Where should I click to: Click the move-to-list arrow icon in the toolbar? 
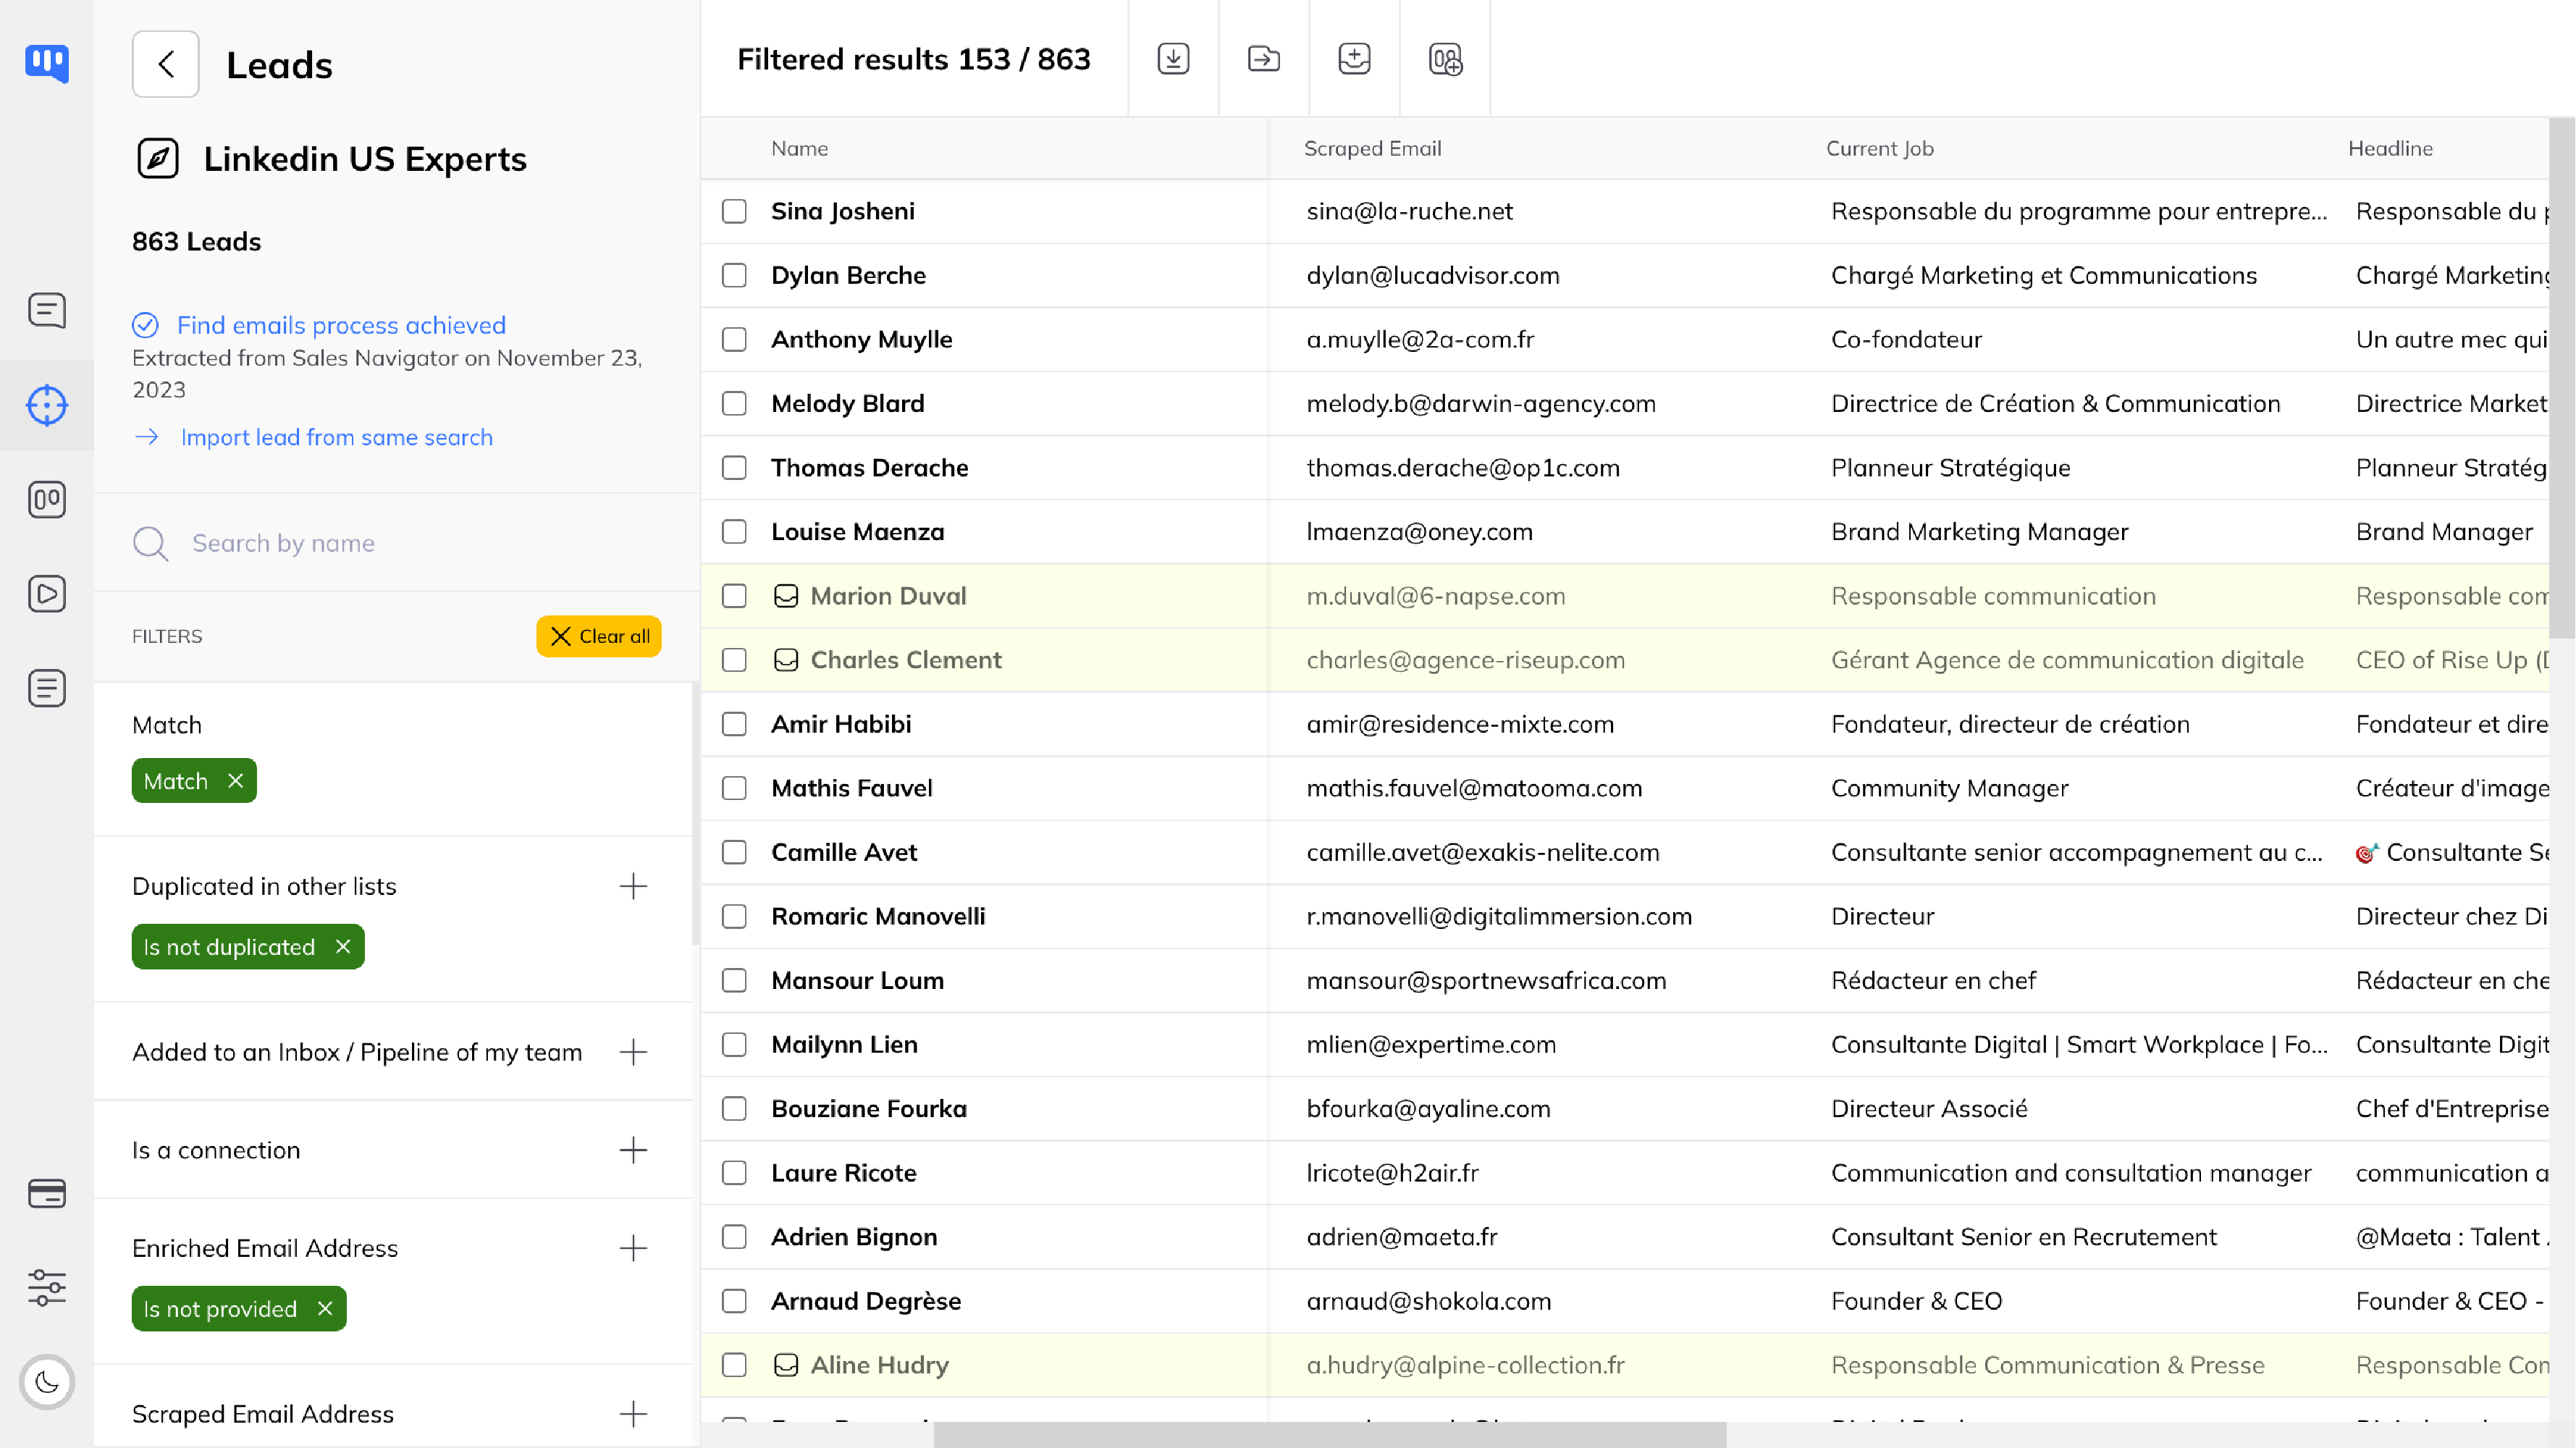point(1263,59)
